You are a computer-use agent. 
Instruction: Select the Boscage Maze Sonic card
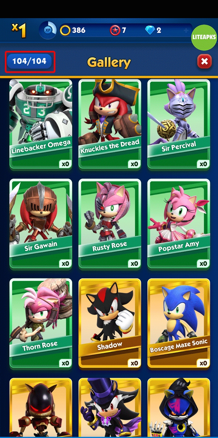[x=179, y=324]
